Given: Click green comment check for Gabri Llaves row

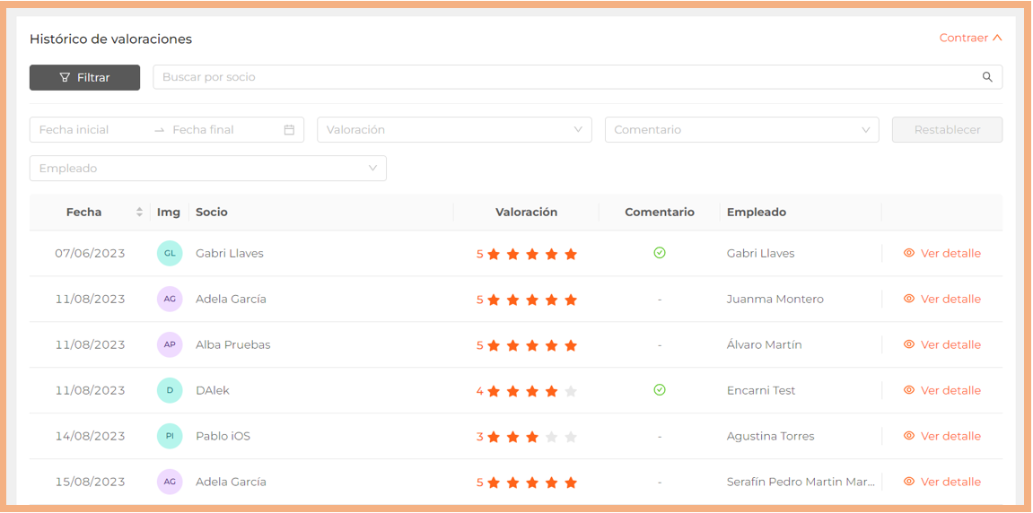Looking at the screenshot, I should 660,253.
